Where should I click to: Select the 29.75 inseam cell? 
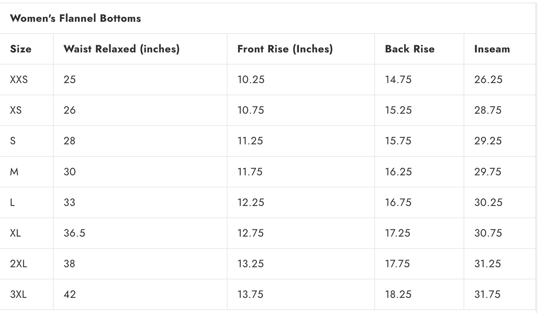pos(488,171)
